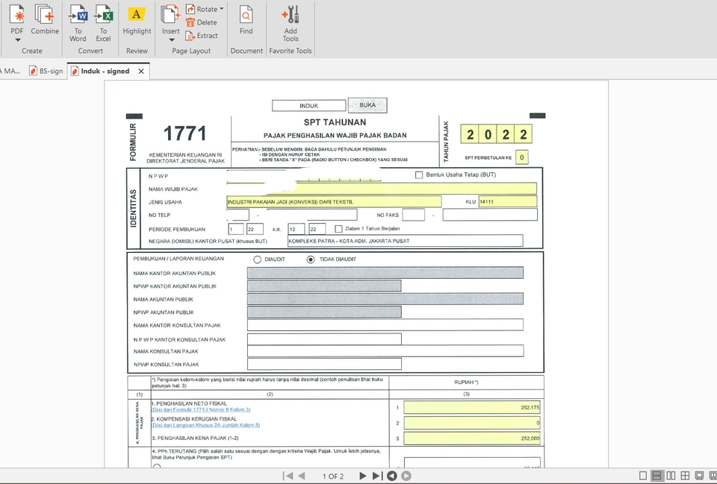This screenshot has width=717, height=484.
Task: Click full screen mode icon
Action: (699, 476)
